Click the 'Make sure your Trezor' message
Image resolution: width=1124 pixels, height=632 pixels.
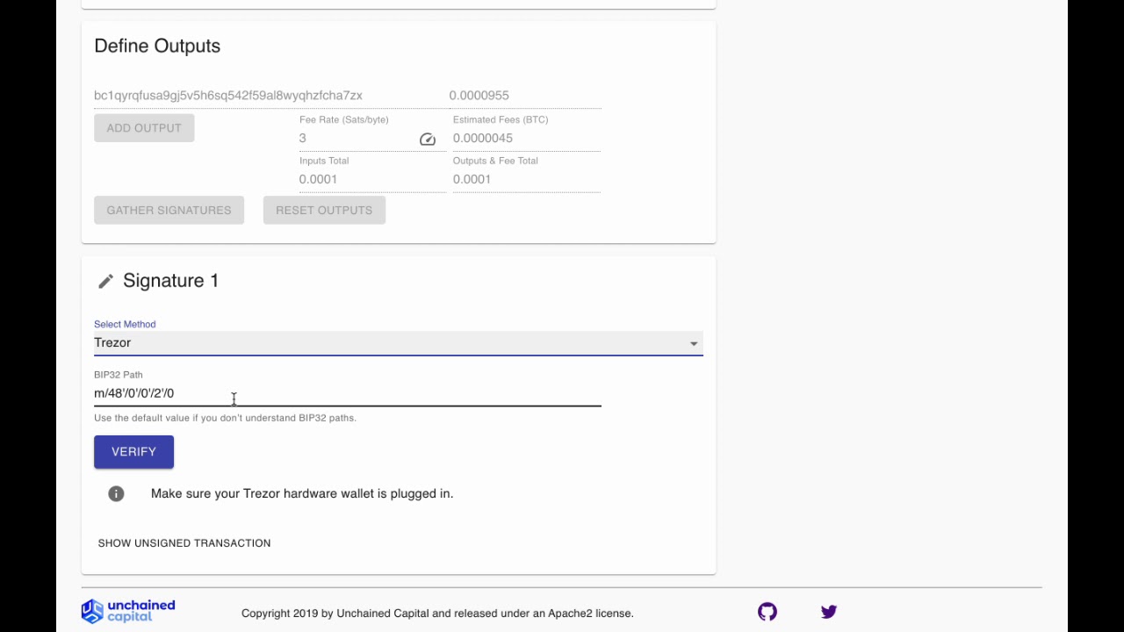pyautogui.click(x=302, y=493)
